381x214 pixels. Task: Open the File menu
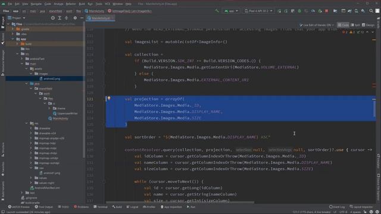[10, 4]
